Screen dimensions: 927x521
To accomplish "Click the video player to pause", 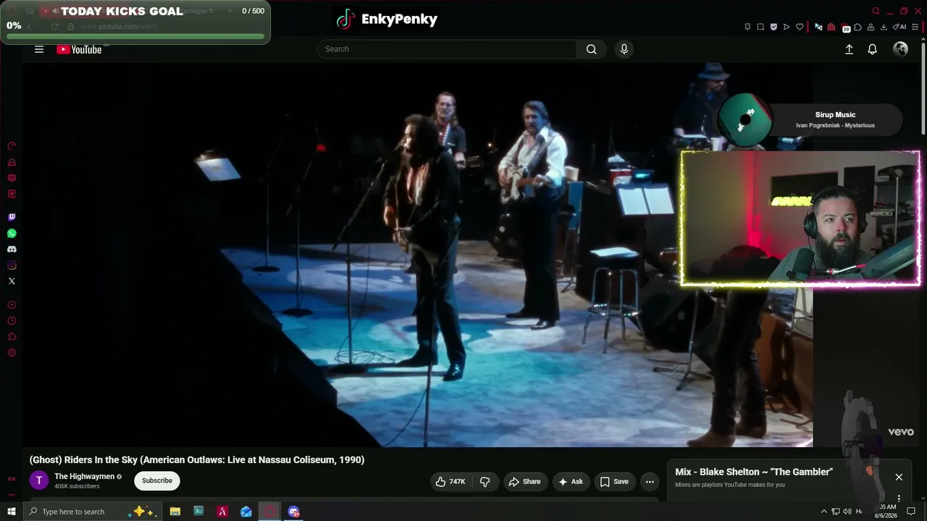I will pos(417,255).
